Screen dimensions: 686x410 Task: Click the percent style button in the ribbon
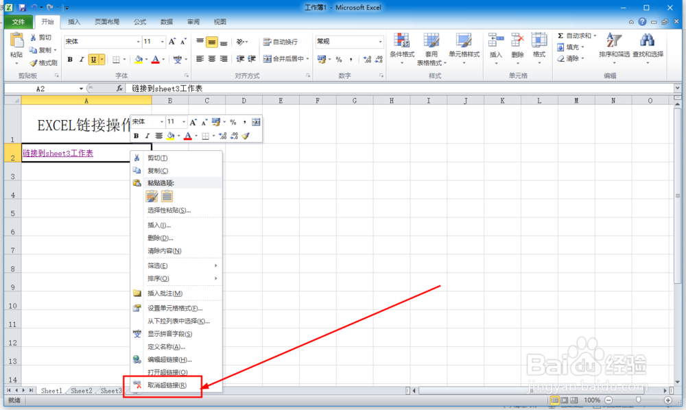coord(339,60)
